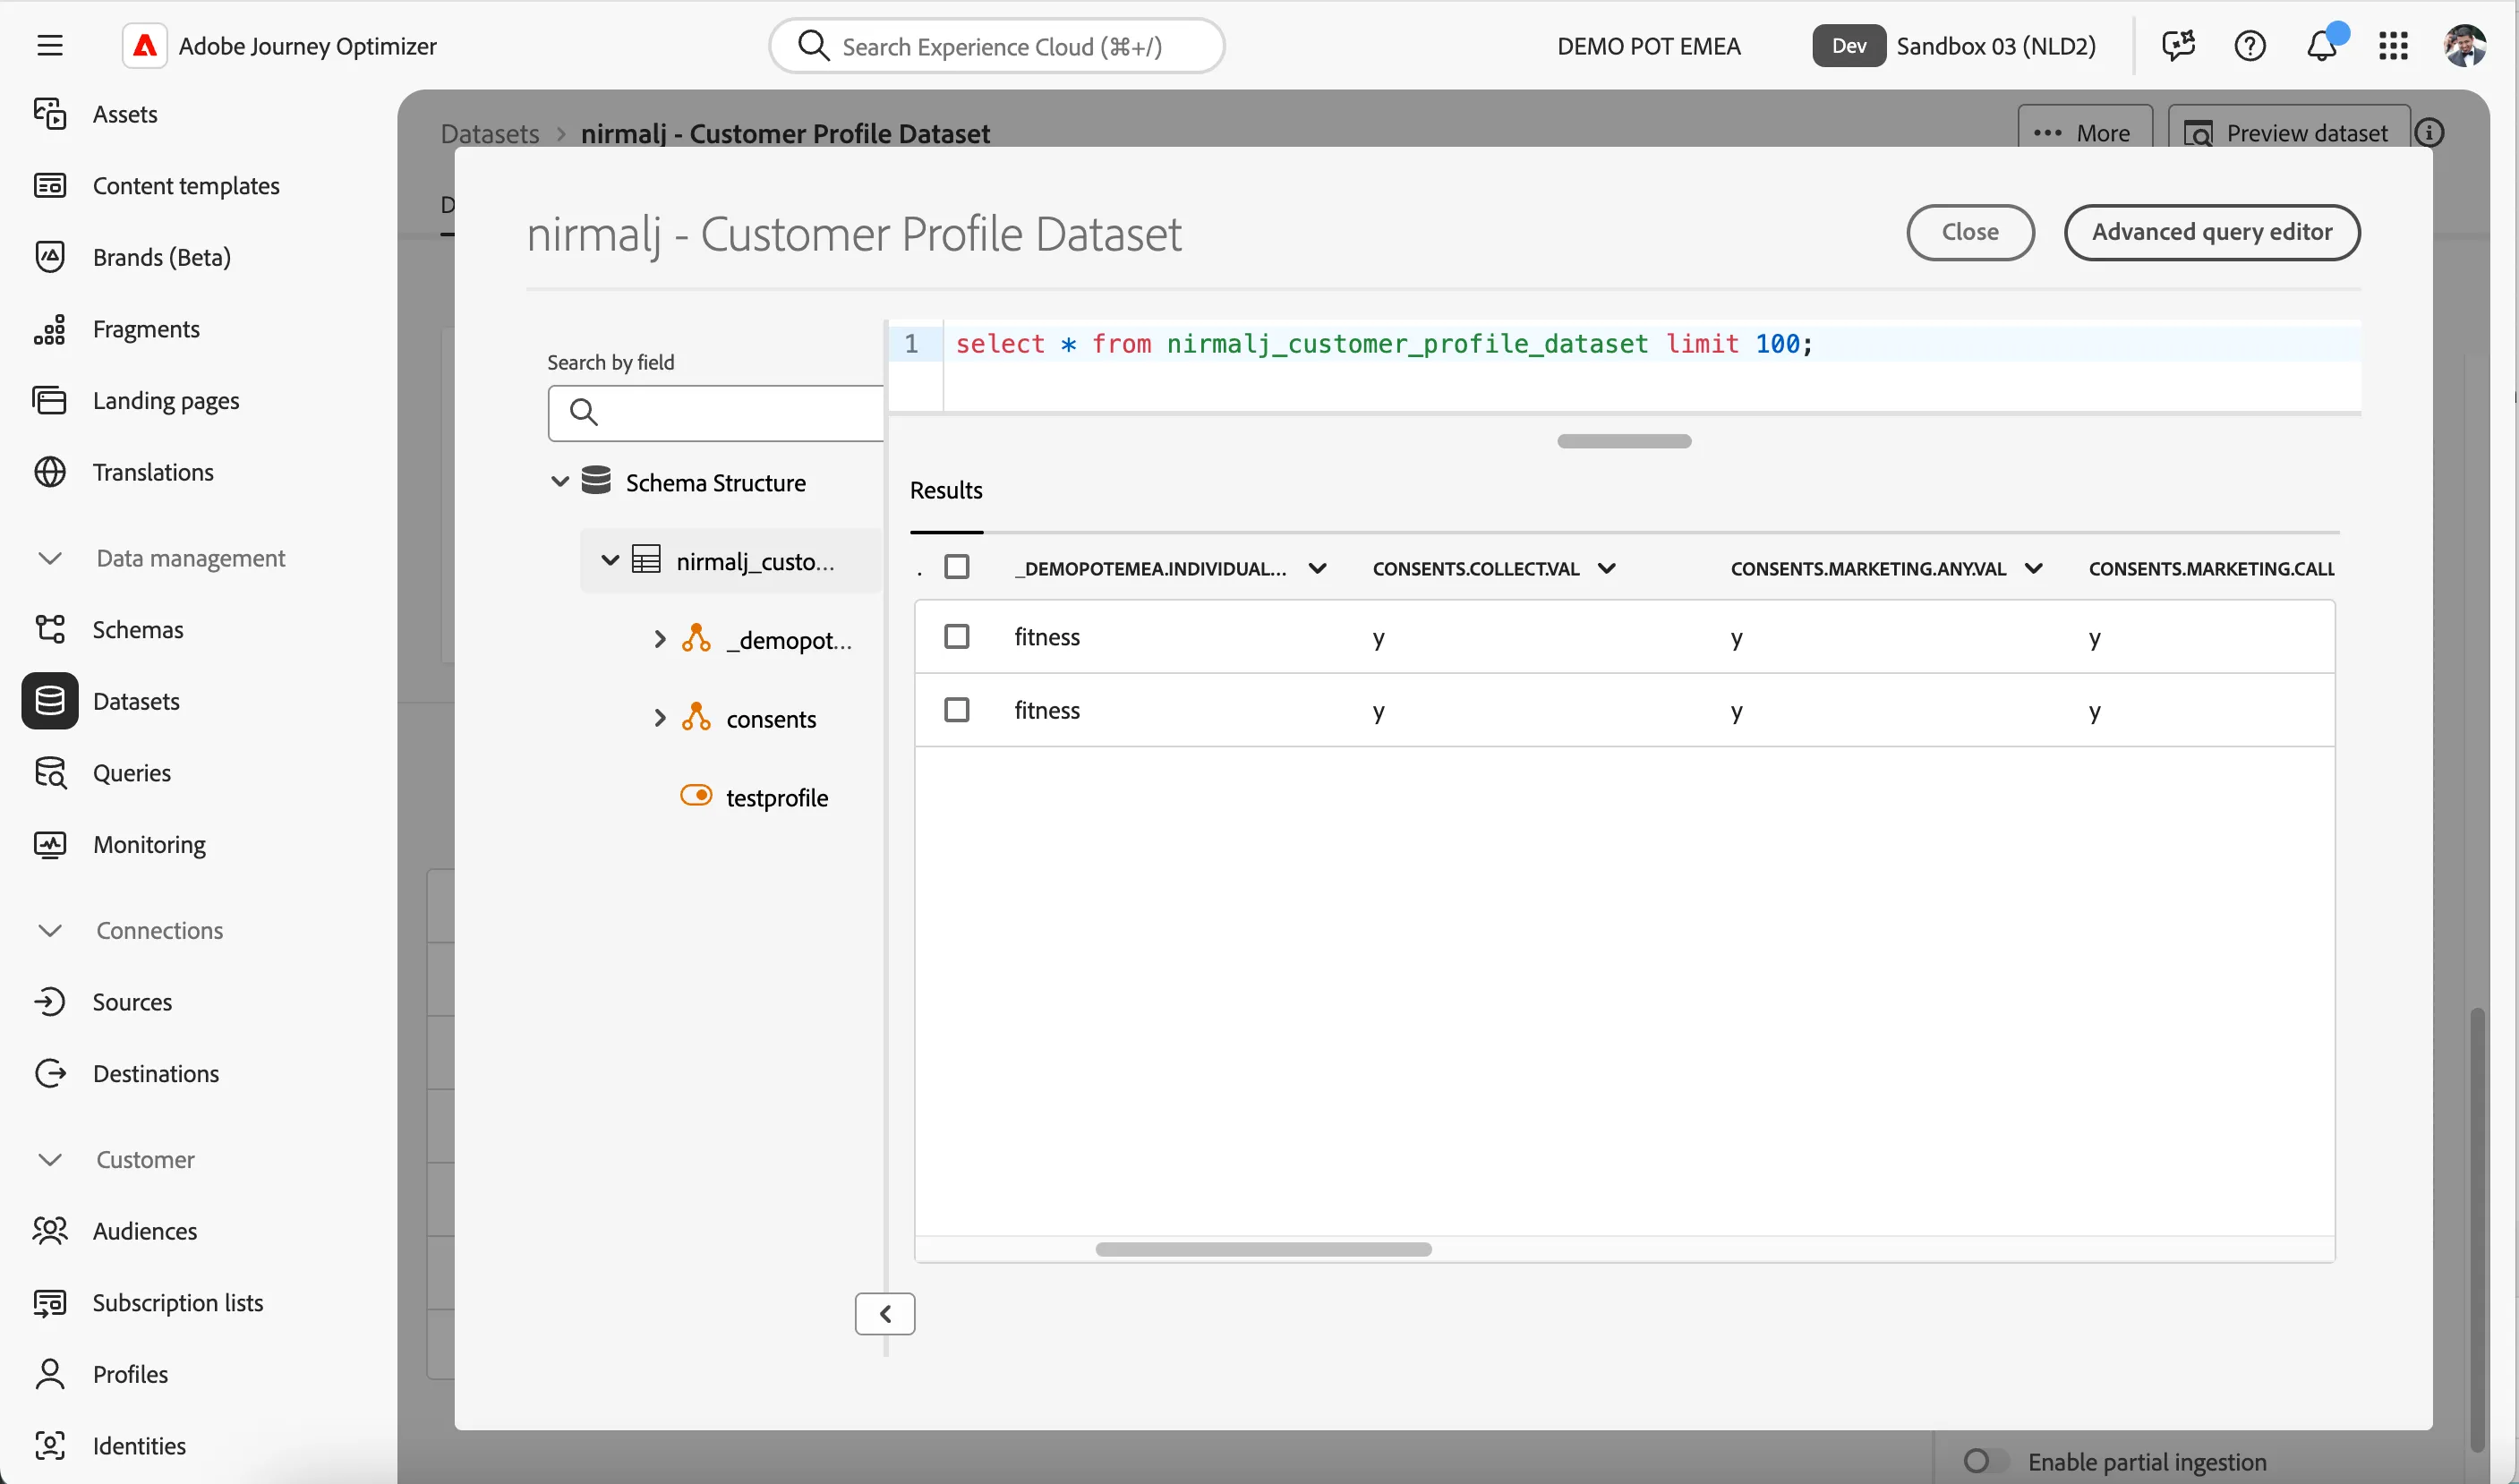2519x1484 pixels.
Task: Check the second fitness row checkbox
Action: coord(957,710)
